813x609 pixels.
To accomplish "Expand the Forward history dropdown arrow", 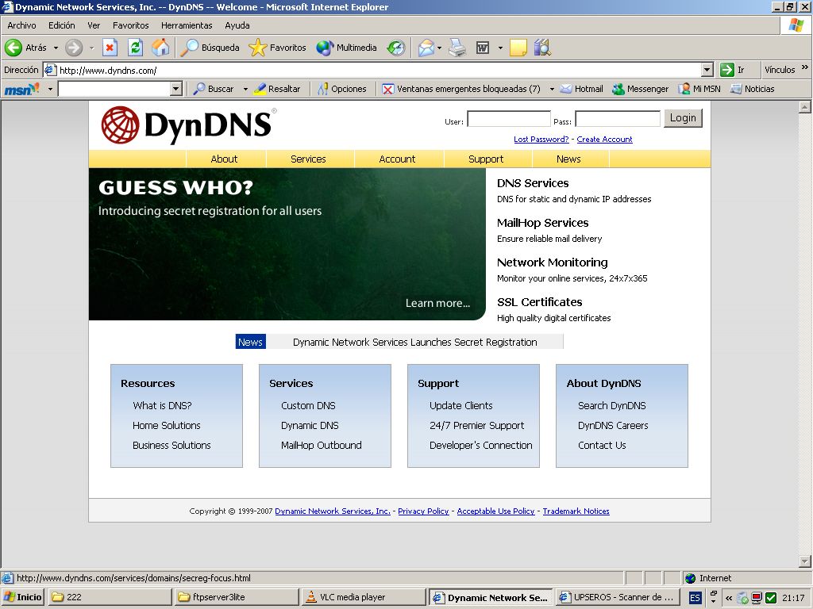I will [92, 48].
